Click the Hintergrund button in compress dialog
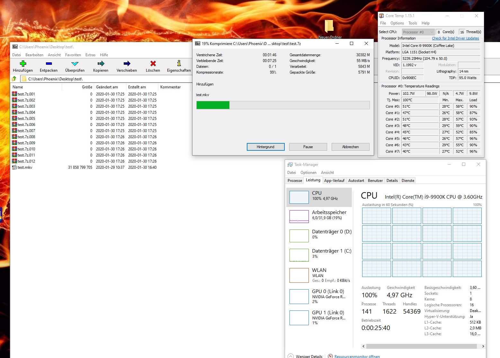The image size is (500, 358). 265,147
